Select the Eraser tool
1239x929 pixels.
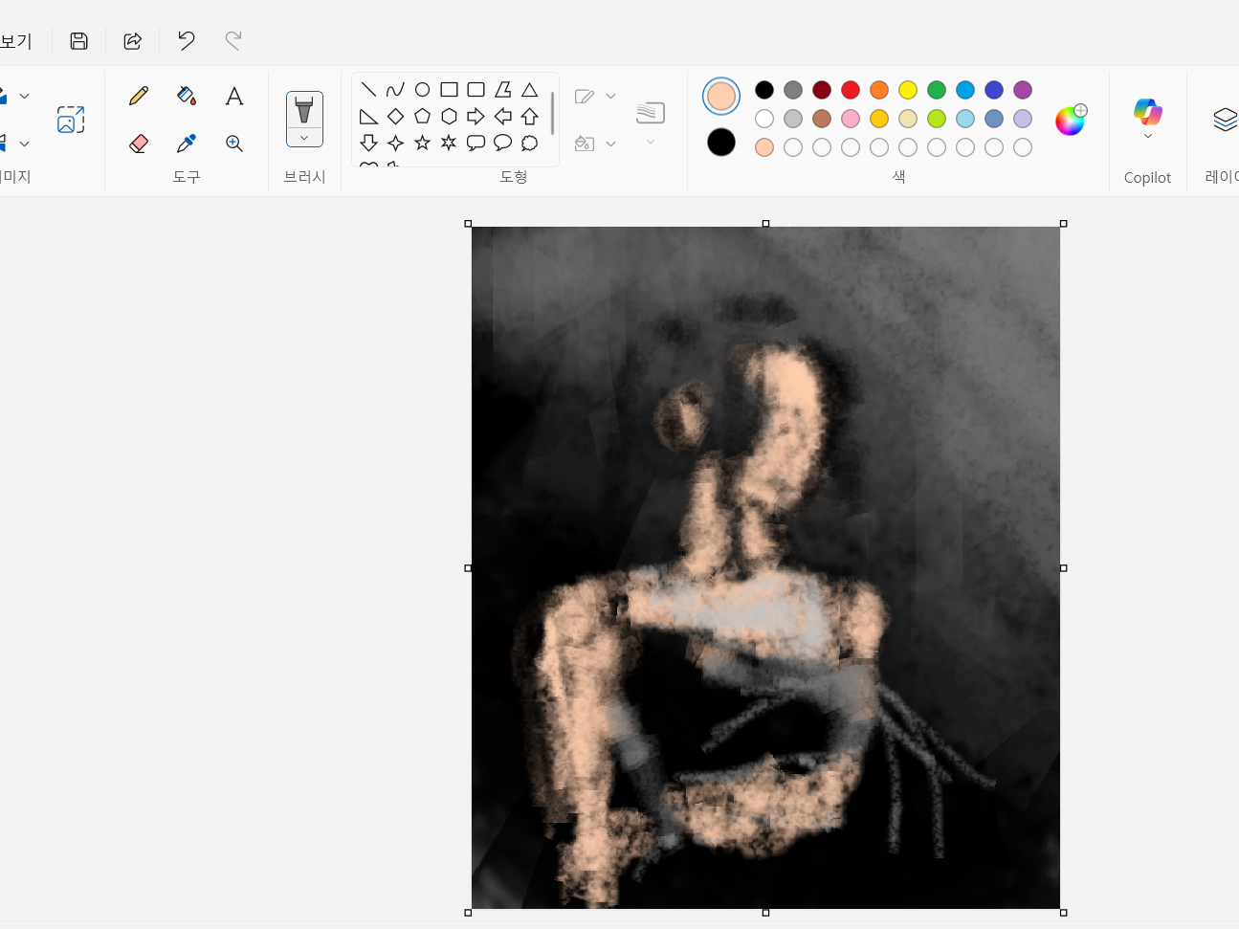[139, 144]
